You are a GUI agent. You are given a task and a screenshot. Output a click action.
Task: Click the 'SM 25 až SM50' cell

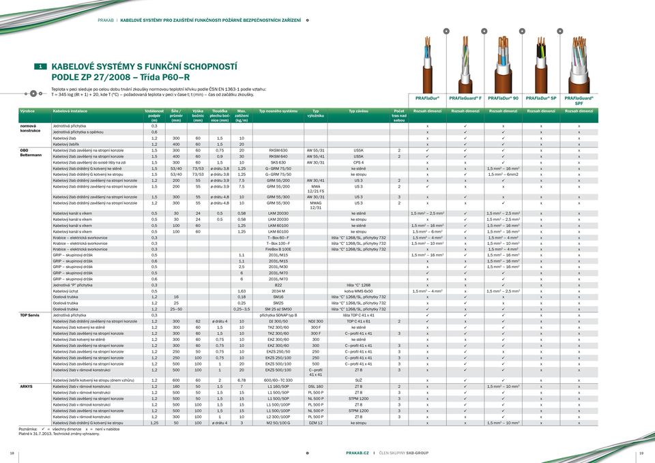(278, 310)
